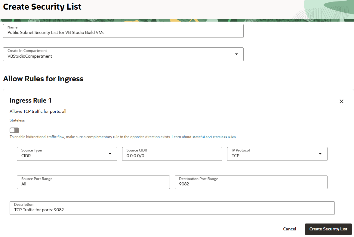Select the Source Type combo box showing CIDR

pos(63,154)
